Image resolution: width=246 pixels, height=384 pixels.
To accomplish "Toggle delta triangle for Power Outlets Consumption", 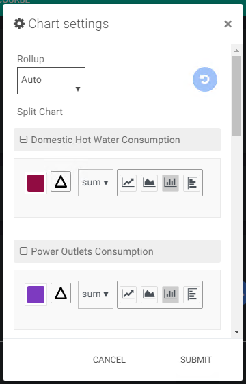I will click(61, 293).
